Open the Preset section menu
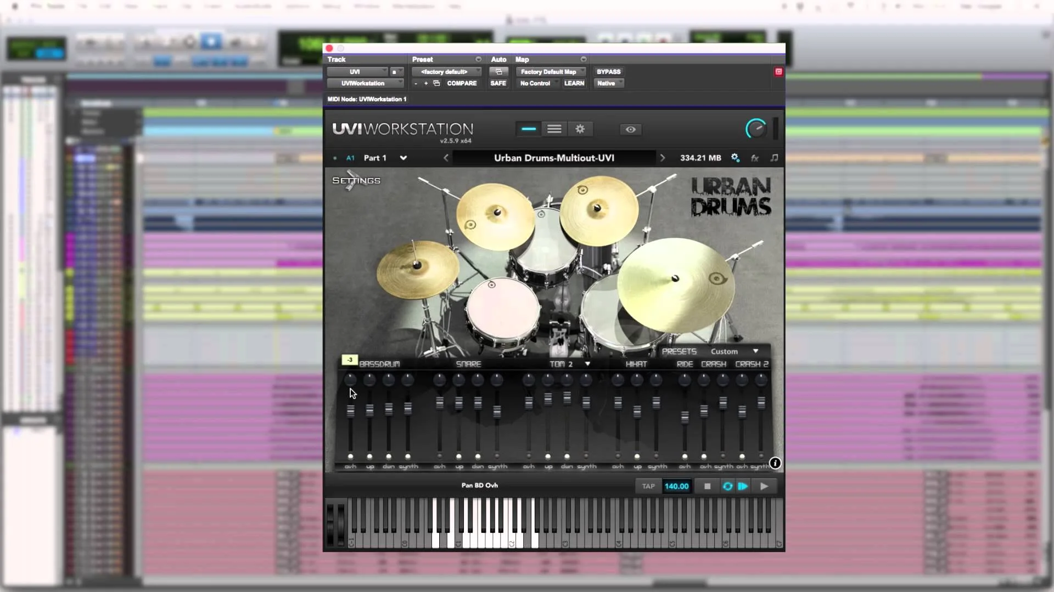The image size is (1054, 592). (477, 59)
